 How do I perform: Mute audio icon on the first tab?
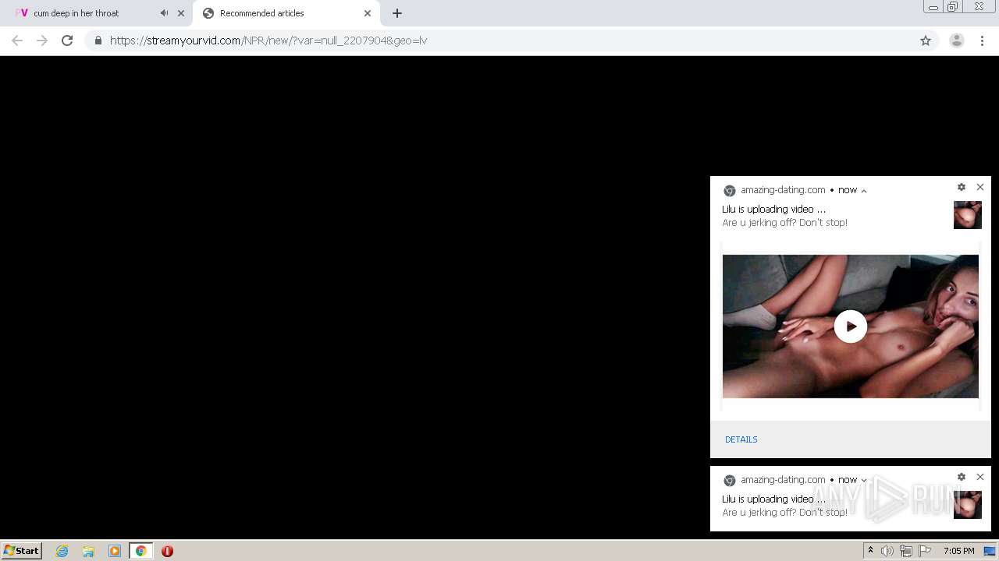click(x=164, y=13)
